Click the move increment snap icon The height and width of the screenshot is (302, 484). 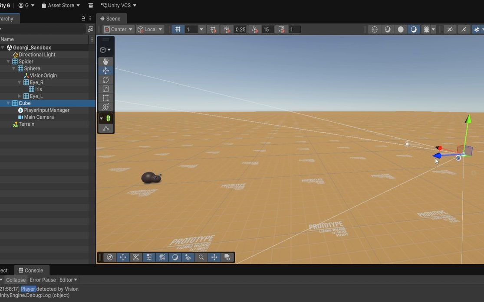[x=227, y=29]
